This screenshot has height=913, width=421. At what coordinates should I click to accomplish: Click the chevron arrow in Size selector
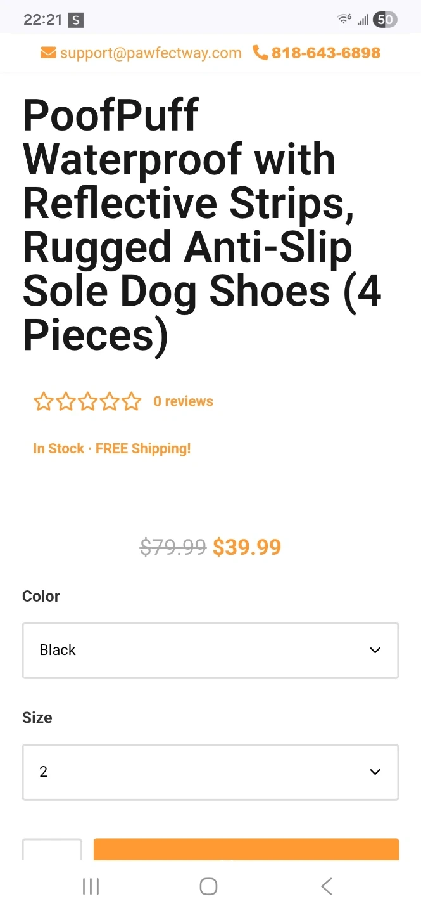tap(375, 772)
